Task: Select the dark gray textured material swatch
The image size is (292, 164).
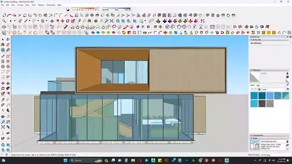Action: pyautogui.click(x=262, y=104)
